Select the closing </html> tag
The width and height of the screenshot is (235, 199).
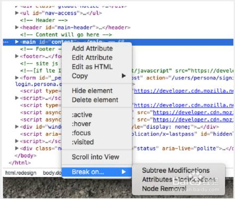point(20,163)
